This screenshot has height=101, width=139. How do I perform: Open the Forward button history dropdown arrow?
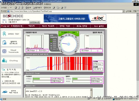coord(13,8)
